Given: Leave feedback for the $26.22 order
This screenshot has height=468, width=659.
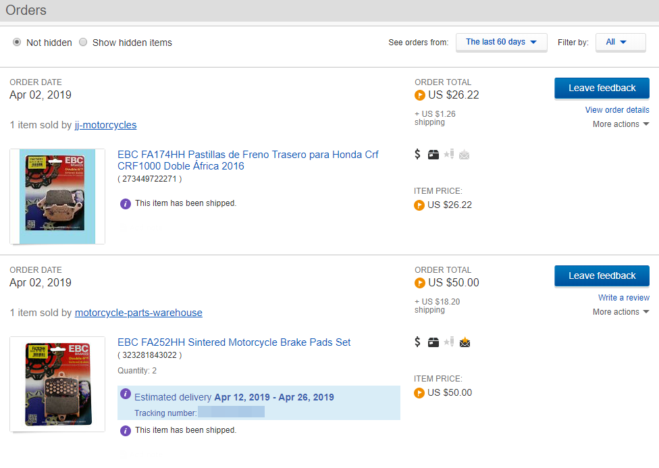Looking at the screenshot, I should point(602,88).
